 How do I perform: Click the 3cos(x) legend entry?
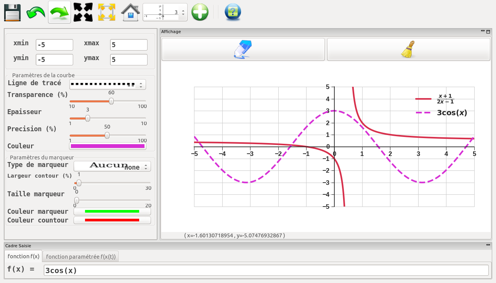click(x=441, y=113)
